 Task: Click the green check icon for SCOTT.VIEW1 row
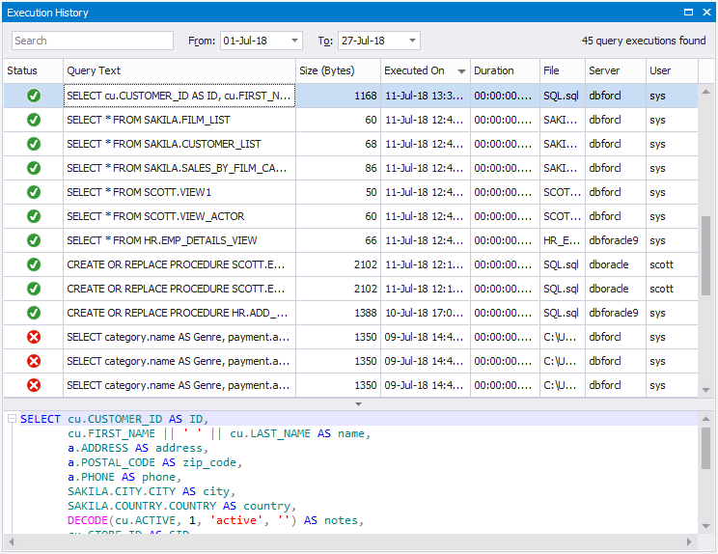pos(34,192)
